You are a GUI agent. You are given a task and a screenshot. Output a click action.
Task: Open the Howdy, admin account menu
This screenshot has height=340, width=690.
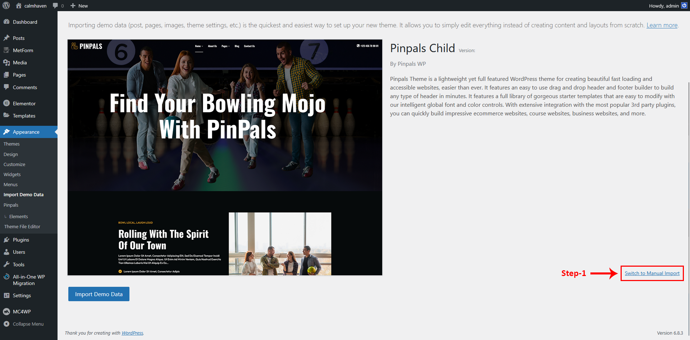coord(664,6)
